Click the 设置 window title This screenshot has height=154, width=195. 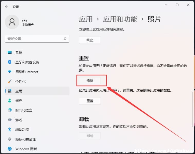tap(16, 7)
